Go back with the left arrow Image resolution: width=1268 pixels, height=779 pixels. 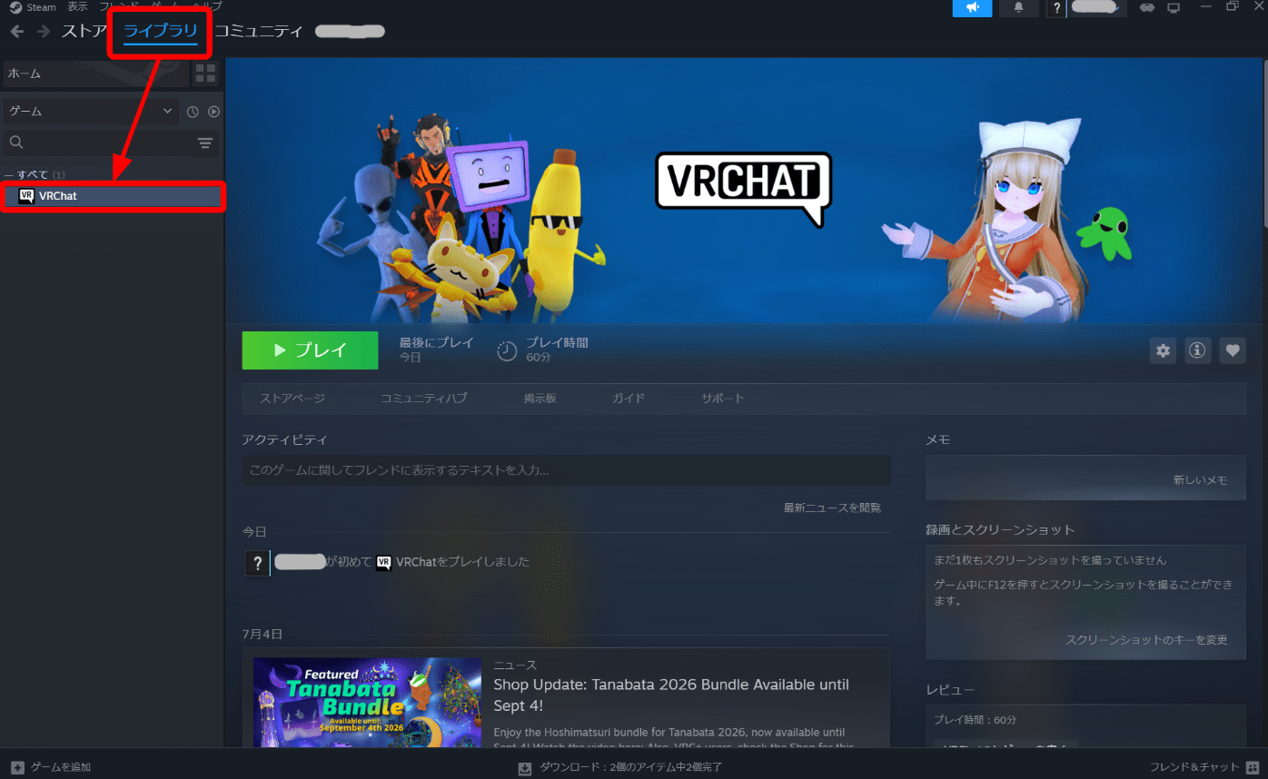(x=17, y=32)
